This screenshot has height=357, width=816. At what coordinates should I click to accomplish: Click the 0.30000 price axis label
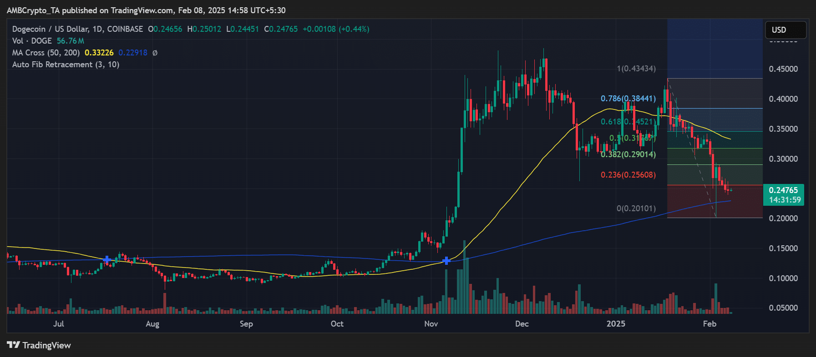coord(783,159)
